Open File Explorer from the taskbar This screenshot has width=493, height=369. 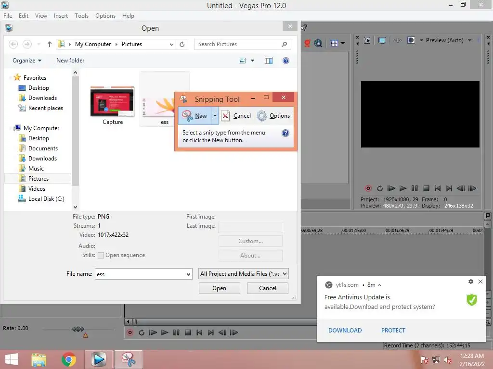pos(39,359)
